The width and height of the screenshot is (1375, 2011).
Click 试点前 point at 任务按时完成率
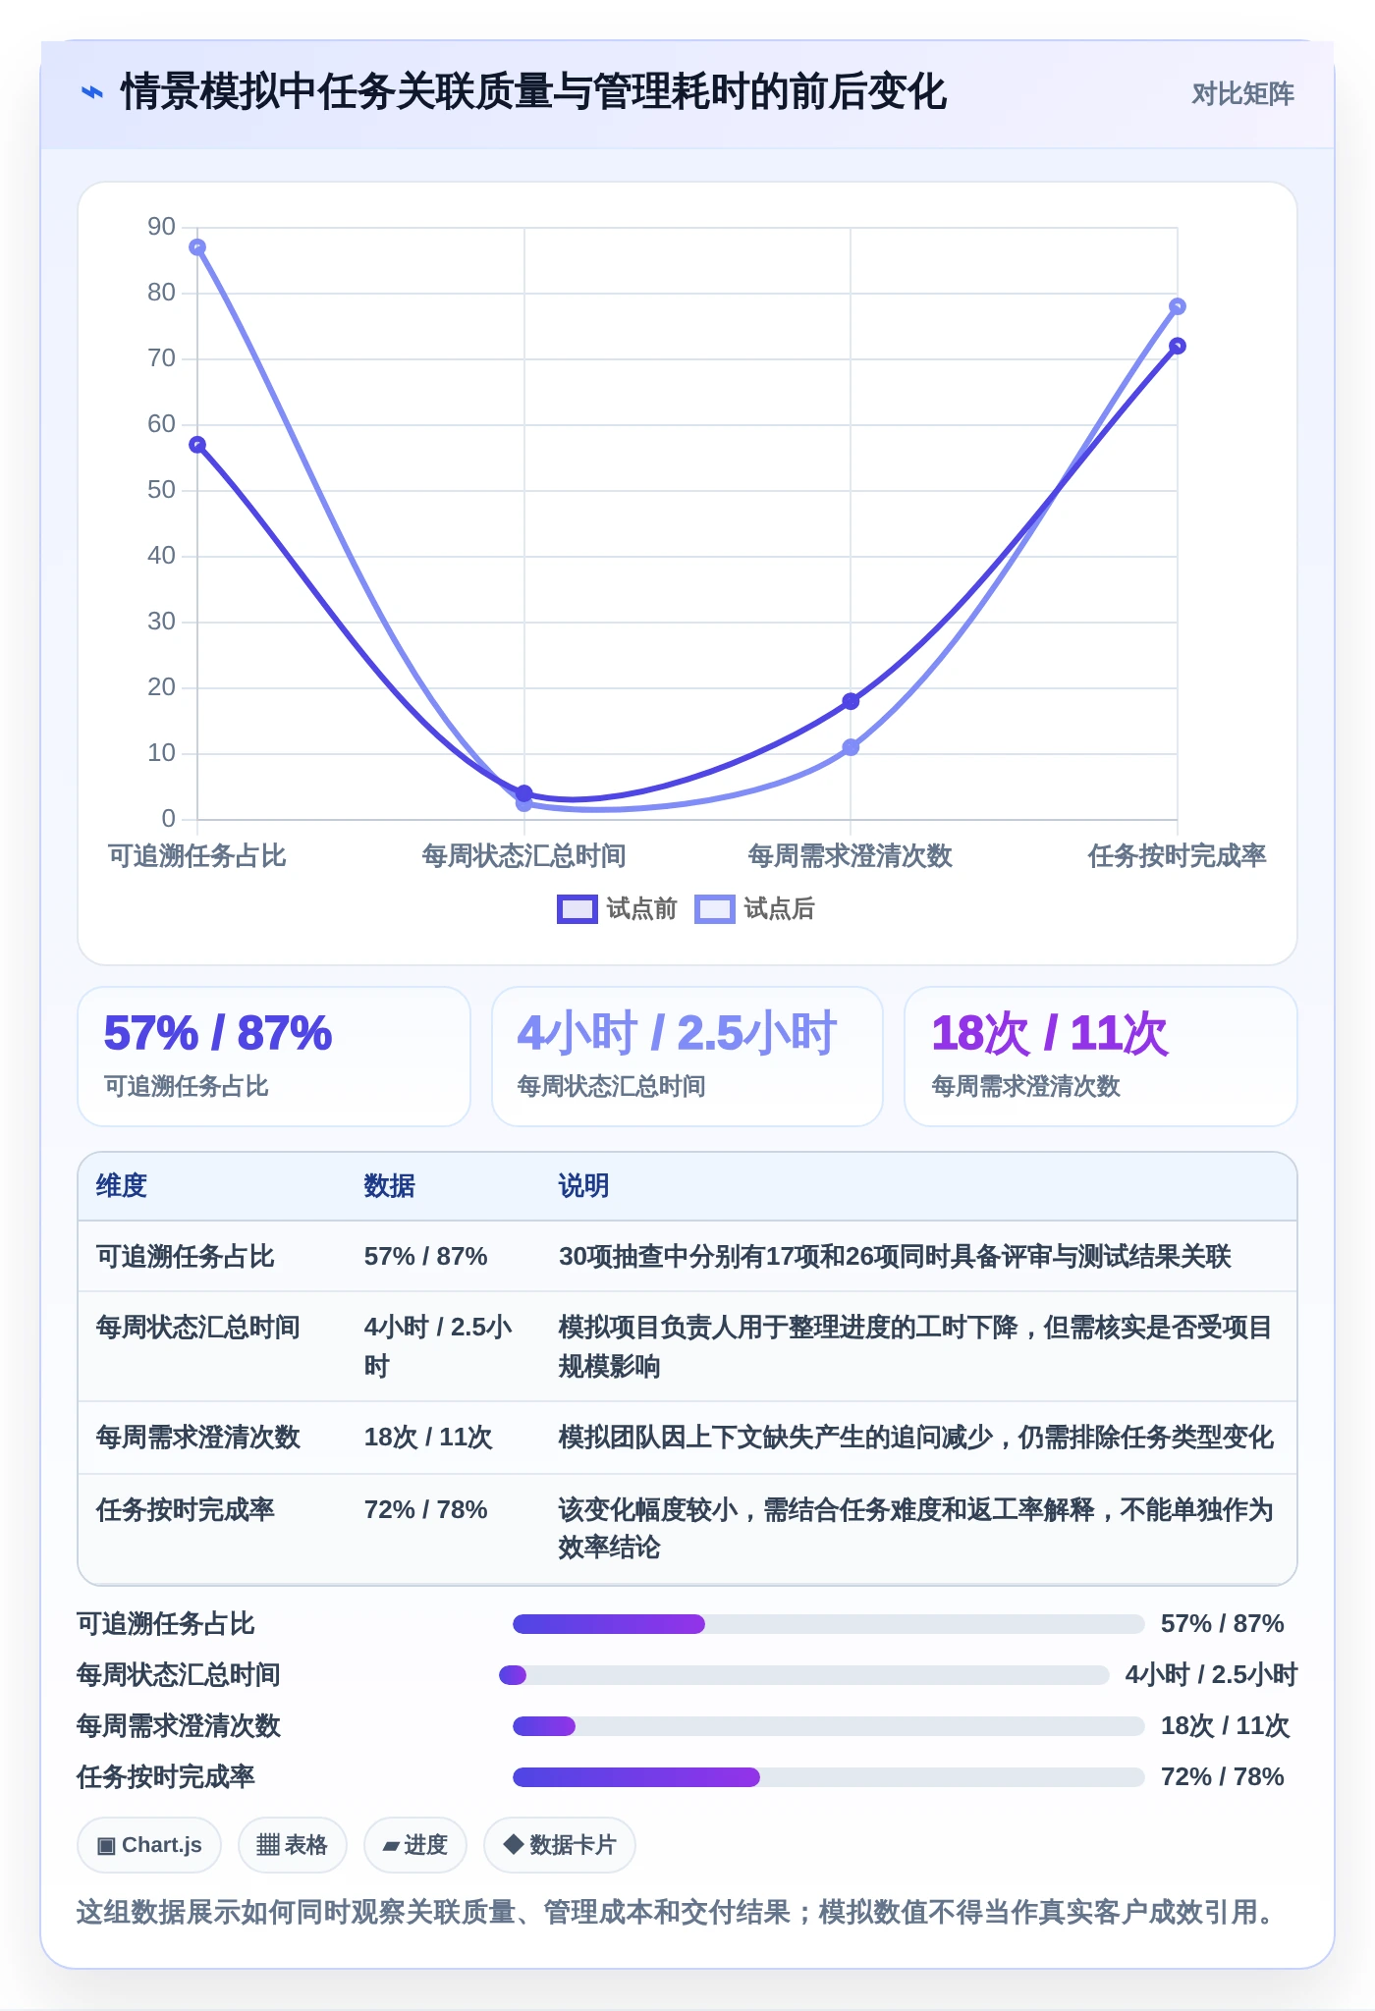1178,346
